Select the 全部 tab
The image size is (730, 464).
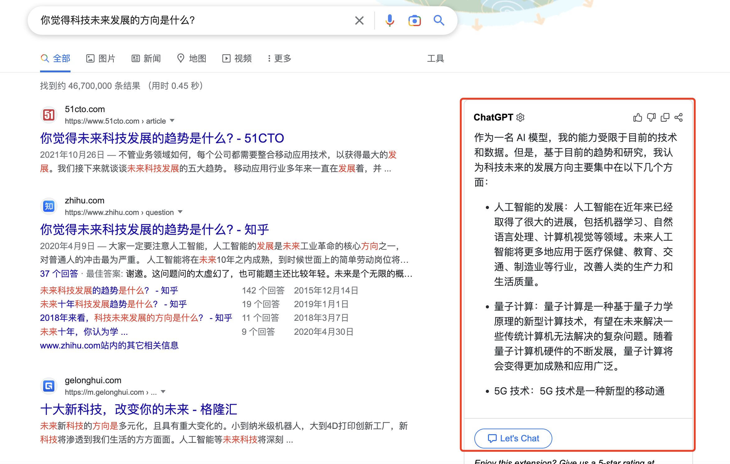pyautogui.click(x=55, y=58)
